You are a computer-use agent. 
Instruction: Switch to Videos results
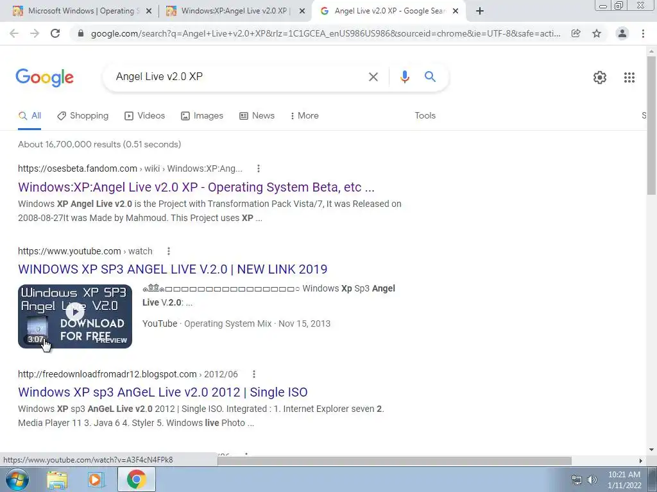pyautogui.click(x=145, y=116)
